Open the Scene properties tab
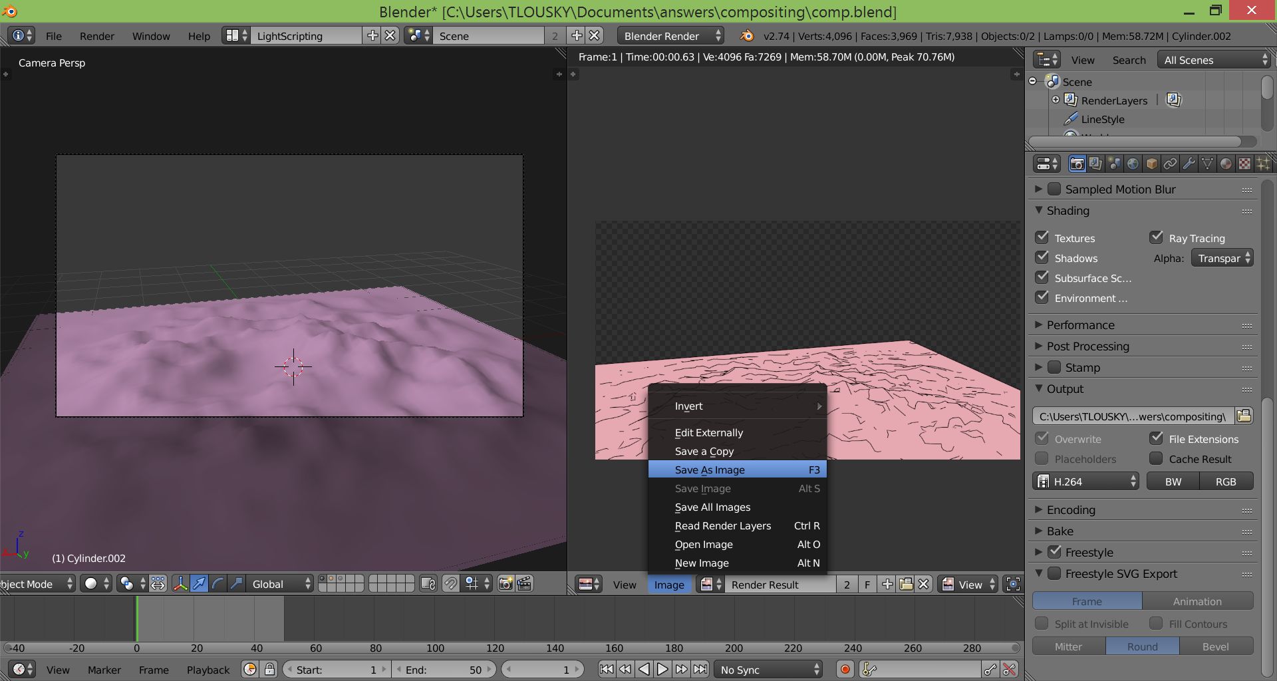The height and width of the screenshot is (681, 1277). point(1114,164)
